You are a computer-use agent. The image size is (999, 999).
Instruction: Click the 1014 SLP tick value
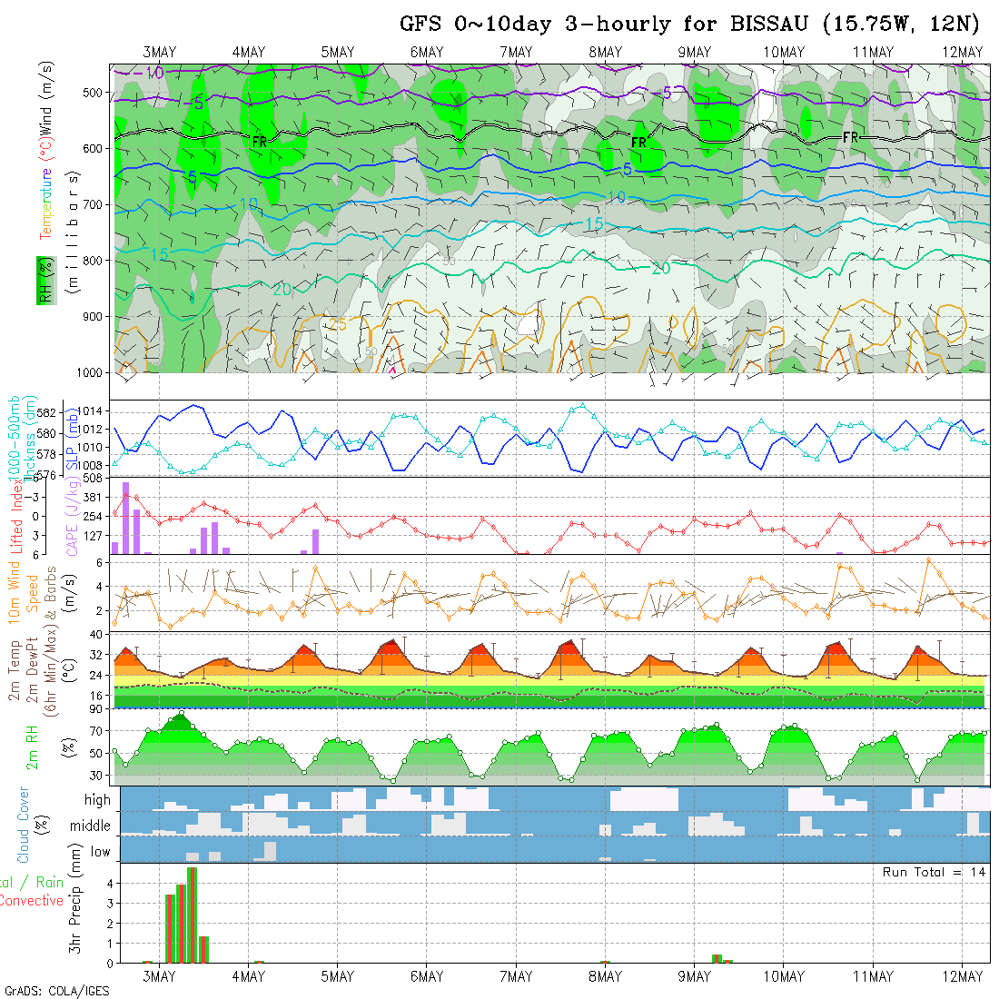(x=90, y=411)
